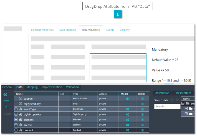Move selected attribute Up

click(x=5, y=107)
